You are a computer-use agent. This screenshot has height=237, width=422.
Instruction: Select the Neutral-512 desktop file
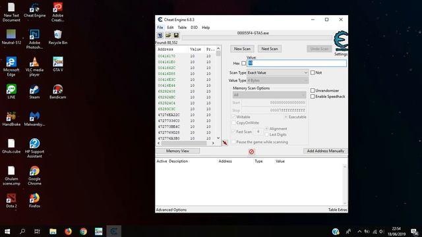(11, 37)
